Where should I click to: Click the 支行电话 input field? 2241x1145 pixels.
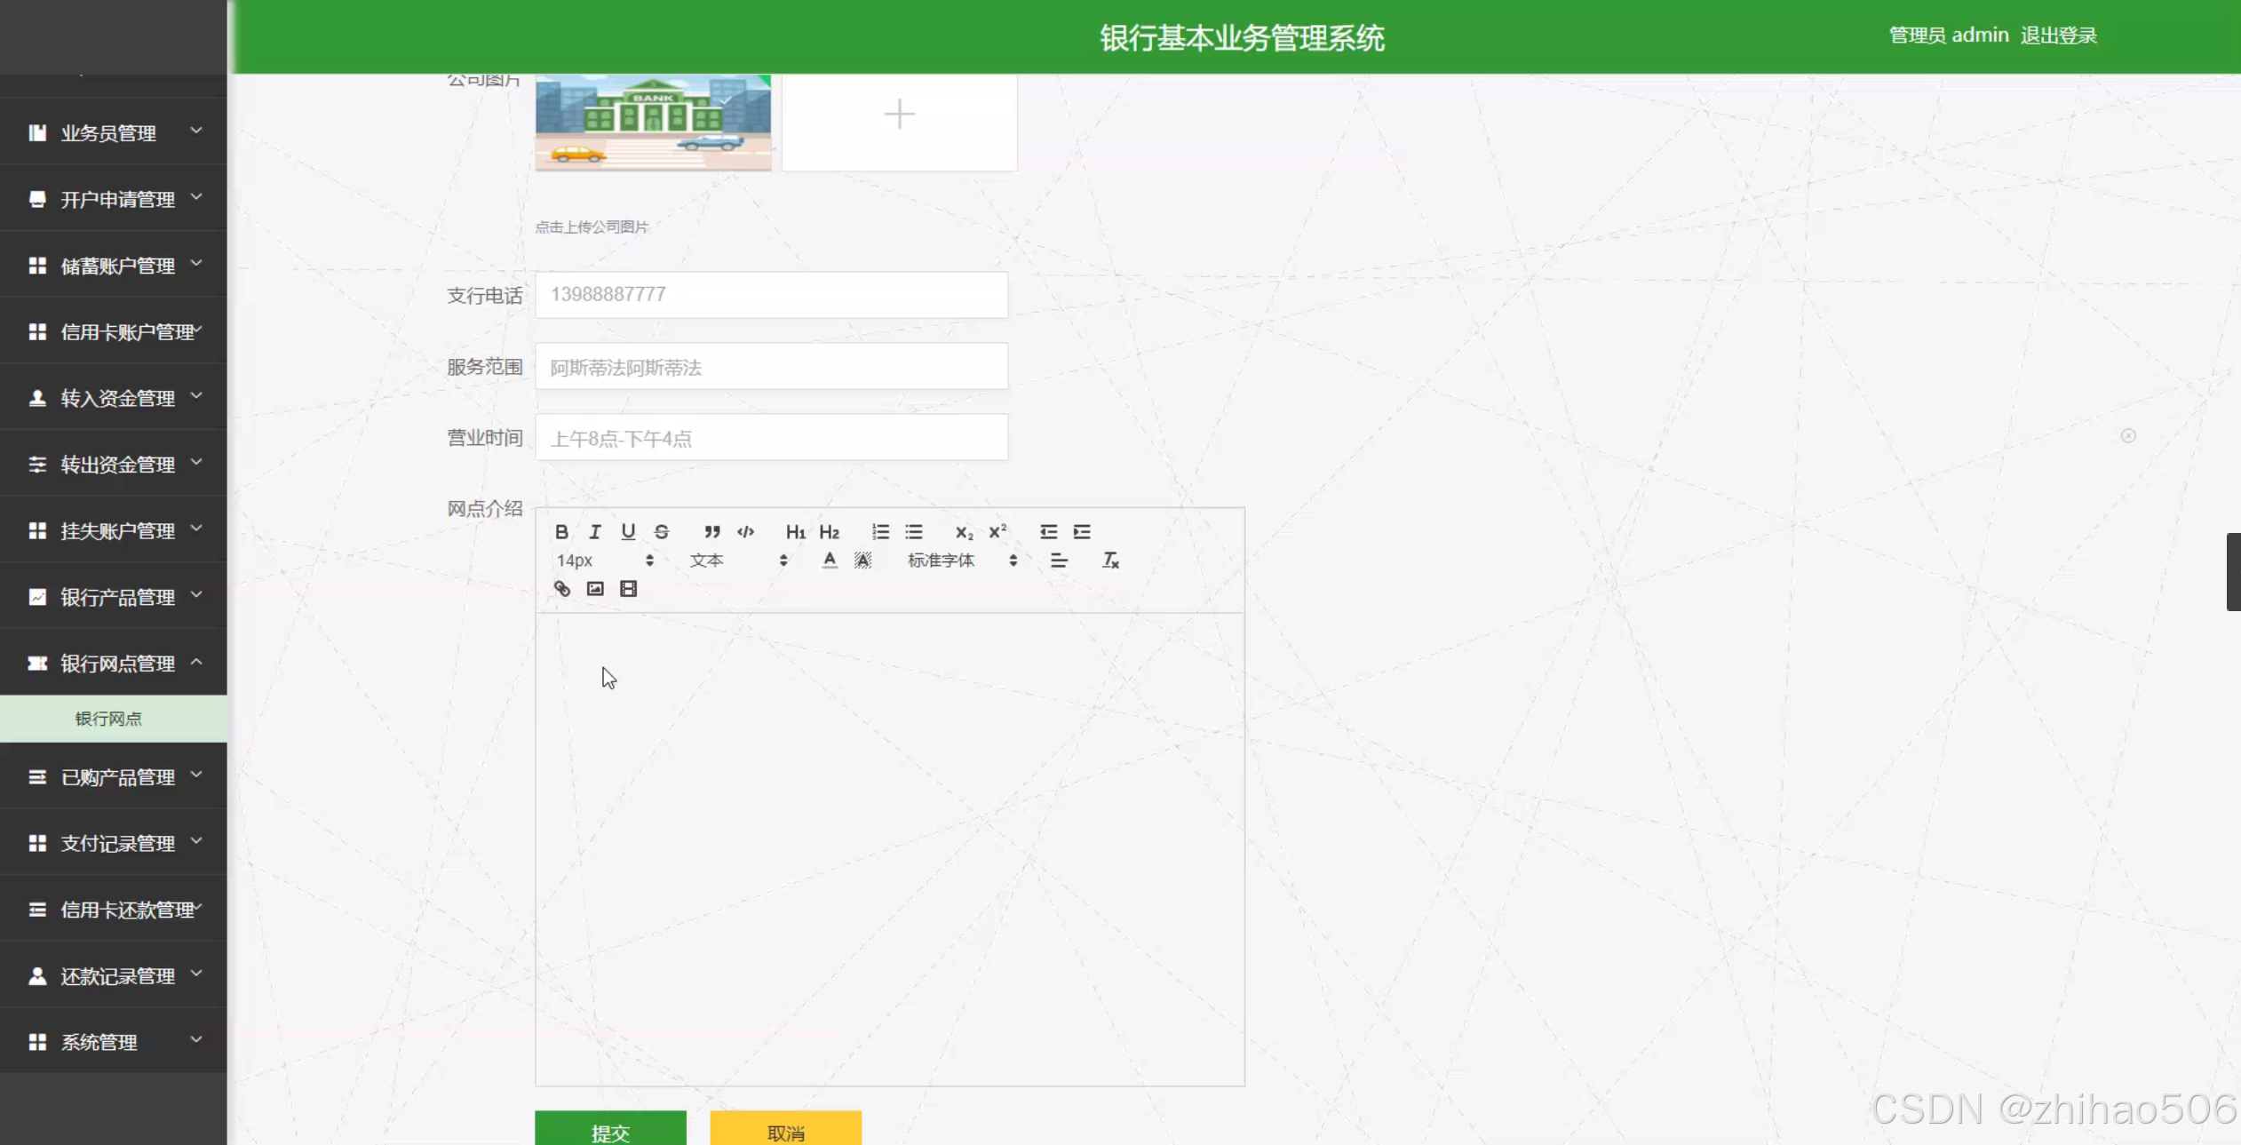(x=771, y=295)
